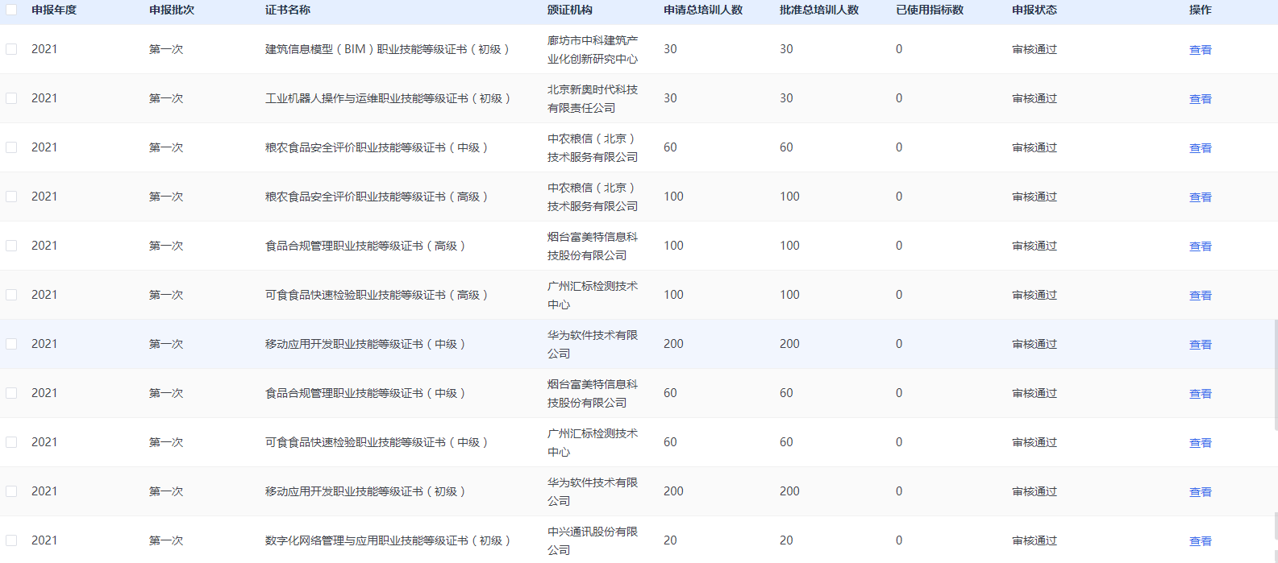Click the 移动应用开发职业技能等级证书(中级) name
The height and width of the screenshot is (563, 1278).
pos(367,344)
